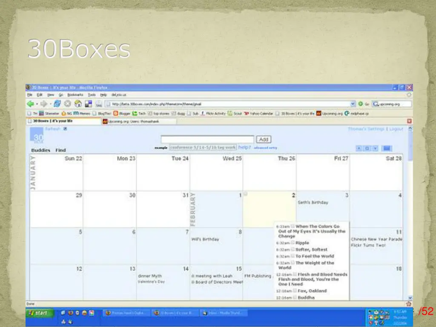
Task: Click the blue calendar view toggle button
Action: pyautogui.click(x=387, y=148)
